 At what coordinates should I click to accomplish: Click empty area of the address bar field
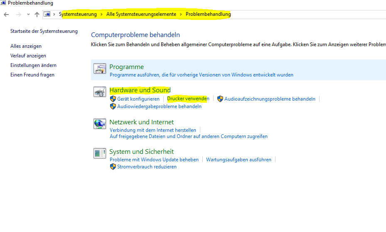308,14
